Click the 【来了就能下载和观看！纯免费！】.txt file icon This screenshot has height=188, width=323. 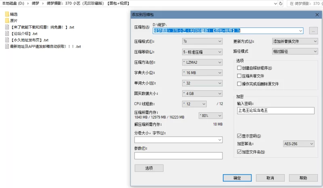pos(7,27)
